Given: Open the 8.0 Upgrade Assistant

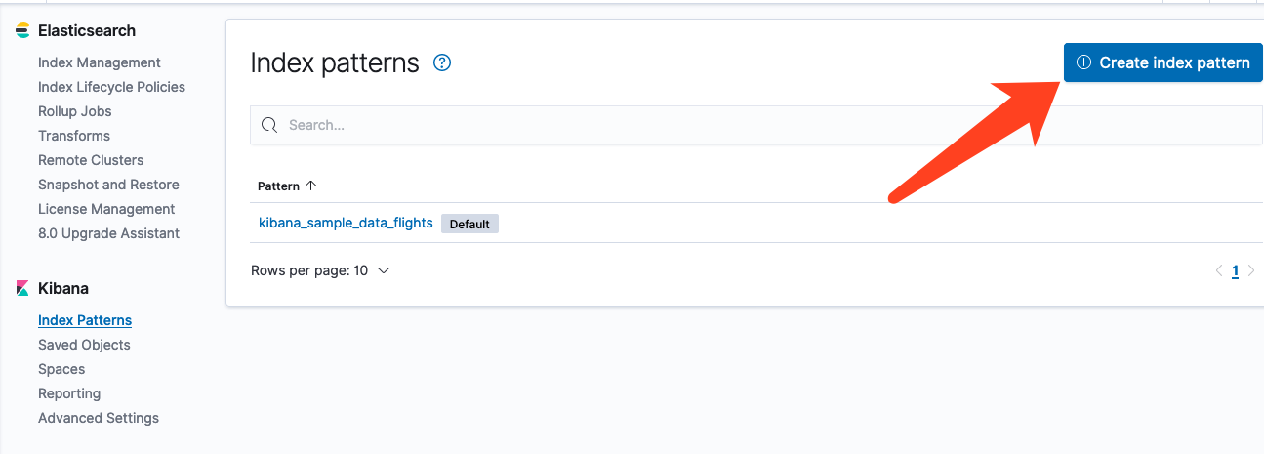Looking at the screenshot, I should coord(108,233).
